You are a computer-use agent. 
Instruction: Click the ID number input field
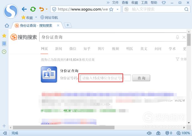105,78
